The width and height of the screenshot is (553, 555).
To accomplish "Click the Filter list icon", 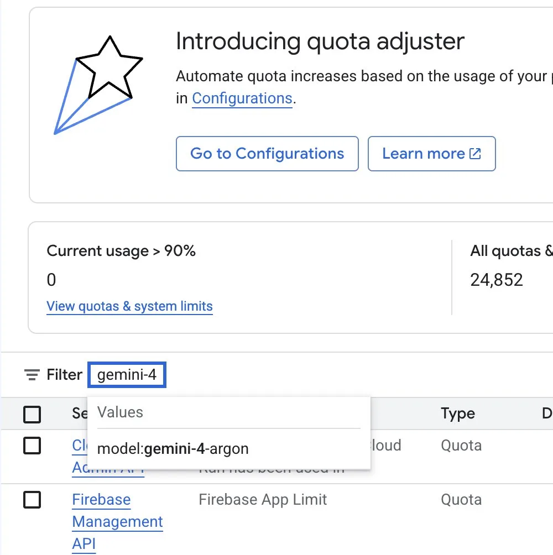I will (32, 374).
